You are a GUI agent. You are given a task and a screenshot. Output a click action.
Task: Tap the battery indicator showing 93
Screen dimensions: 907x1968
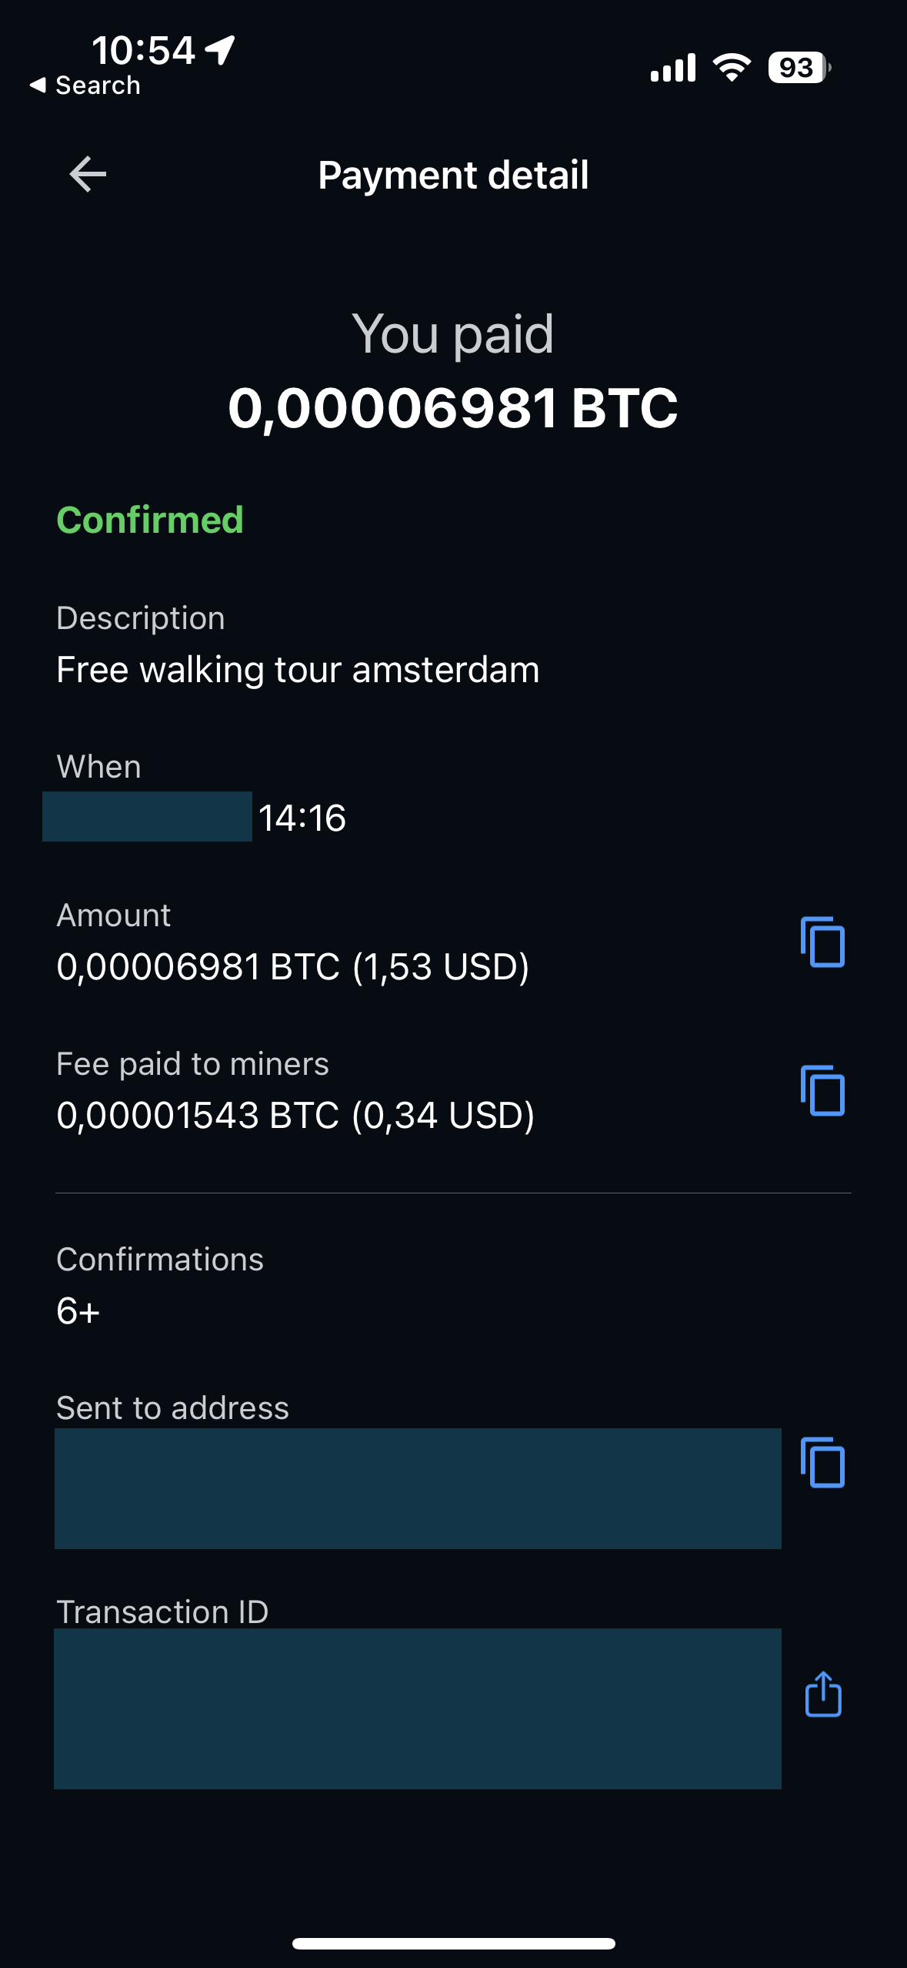tap(799, 68)
